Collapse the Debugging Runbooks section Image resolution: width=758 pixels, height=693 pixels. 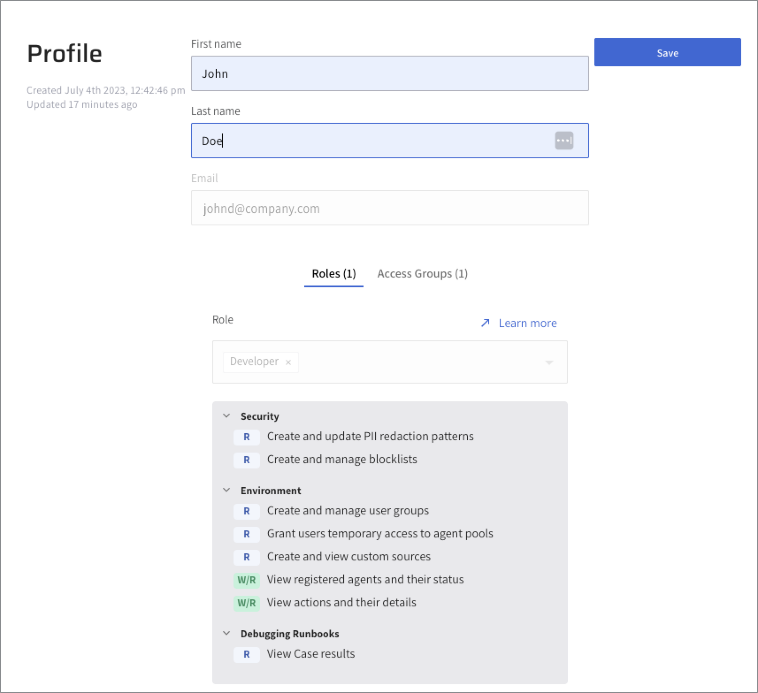[x=226, y=633]
